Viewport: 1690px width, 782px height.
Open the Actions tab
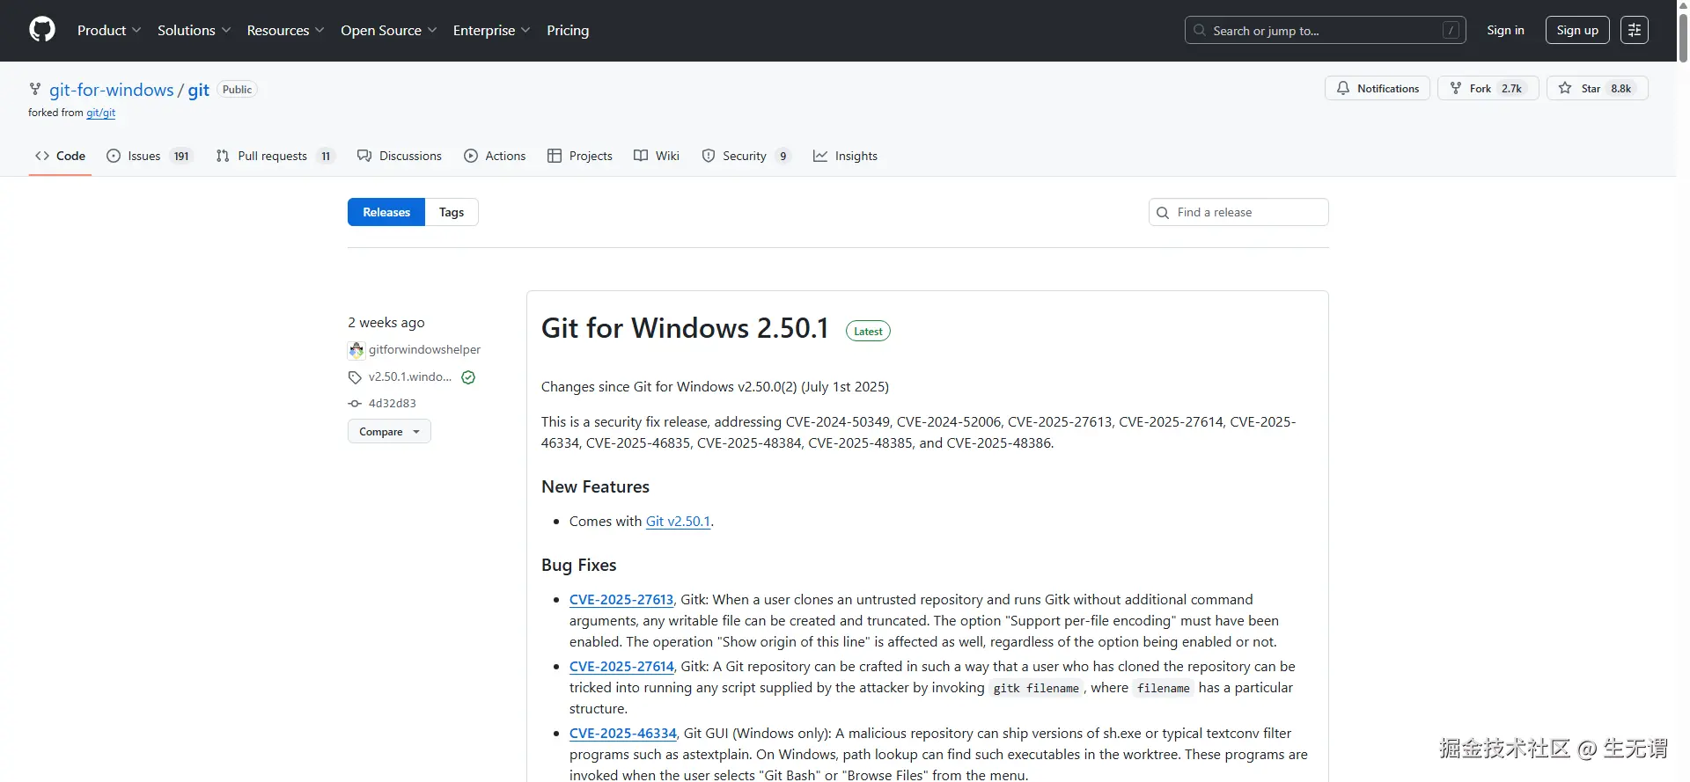click(495, 156)
